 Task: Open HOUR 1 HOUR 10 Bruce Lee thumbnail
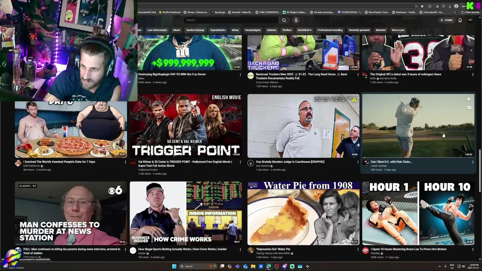pyautogui.click(x=418, y=213)
